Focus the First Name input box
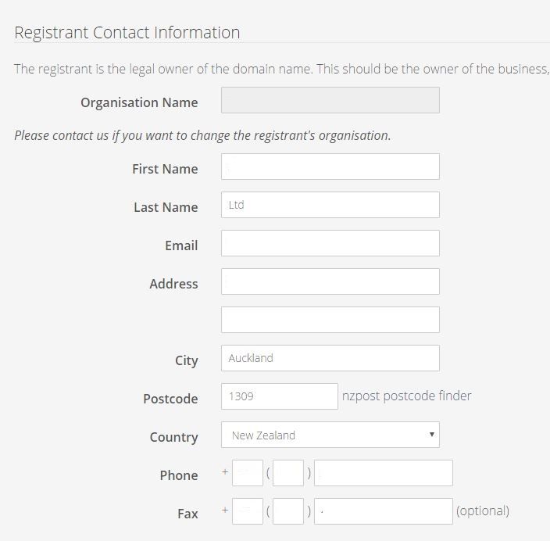The width and height of the screenshot is (550, 541). 330,167
